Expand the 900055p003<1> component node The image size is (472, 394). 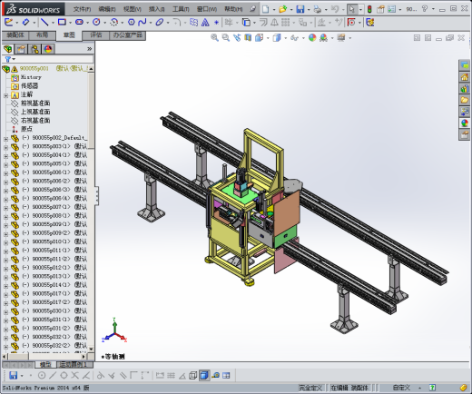point(5,147)
